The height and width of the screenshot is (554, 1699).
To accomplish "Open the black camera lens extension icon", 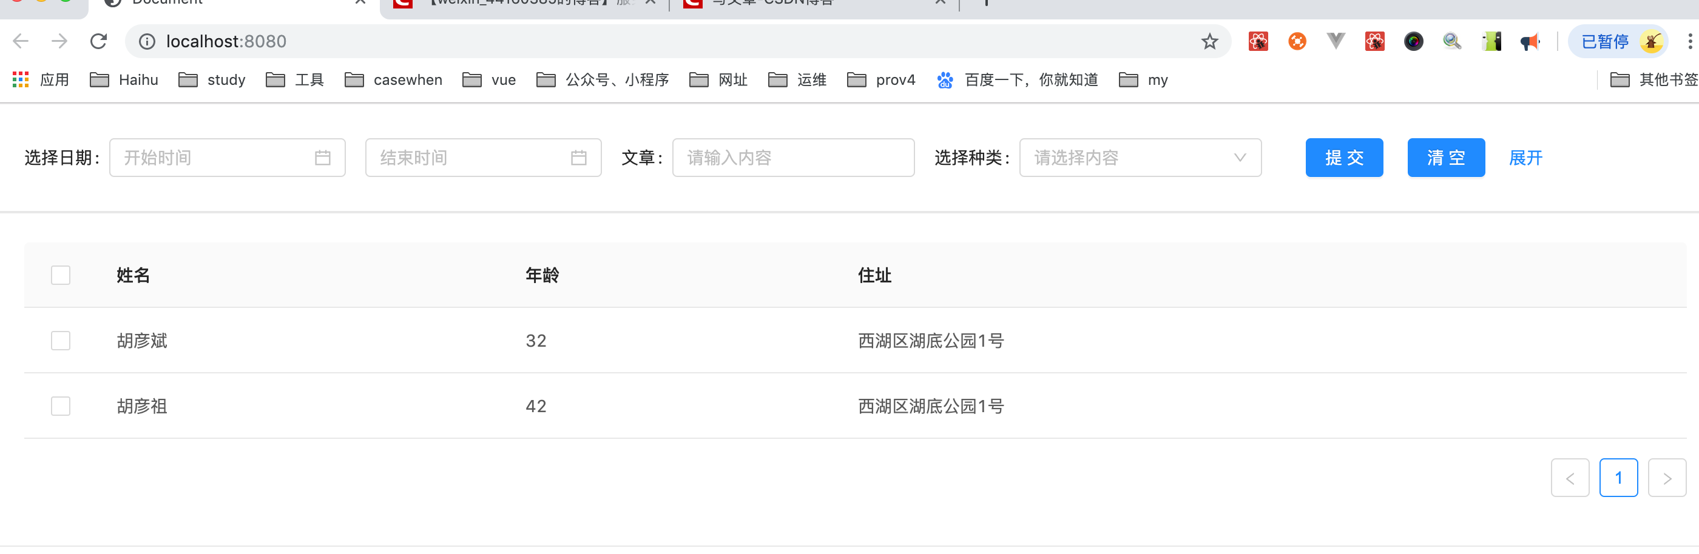I will (1413, 41).
